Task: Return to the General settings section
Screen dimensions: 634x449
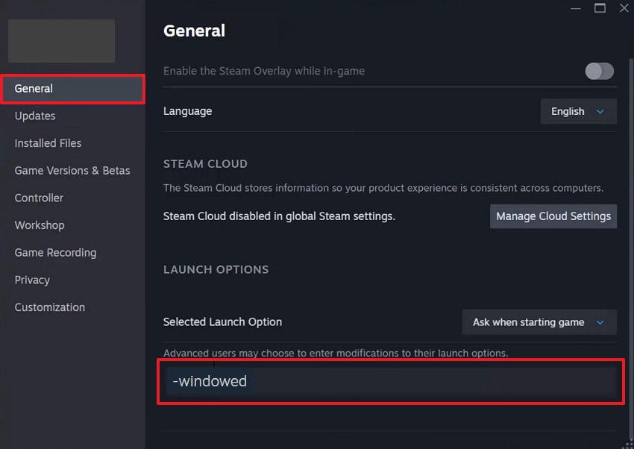Action: tap(34, 88)
